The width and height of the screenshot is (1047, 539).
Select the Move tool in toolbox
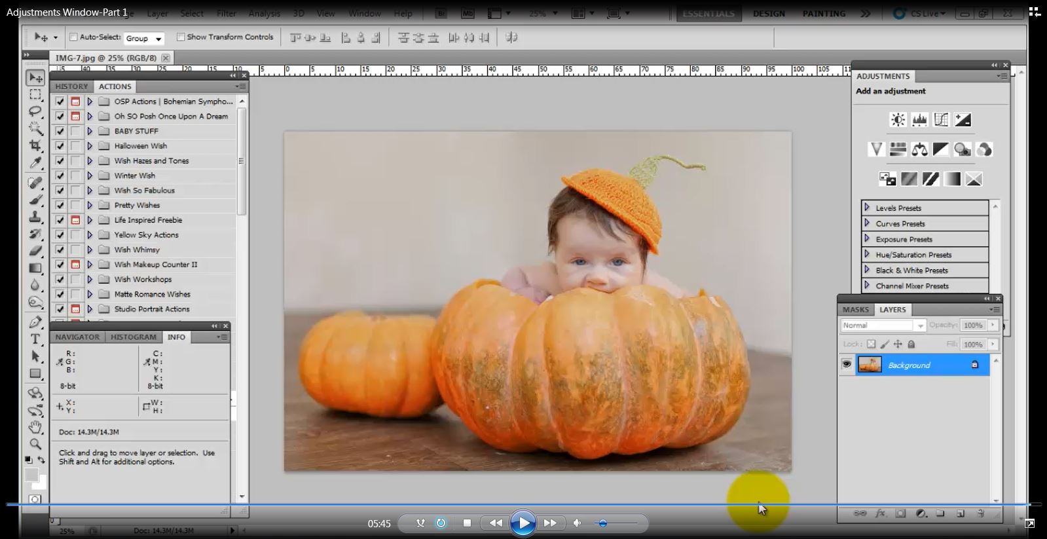coord(35,78)
